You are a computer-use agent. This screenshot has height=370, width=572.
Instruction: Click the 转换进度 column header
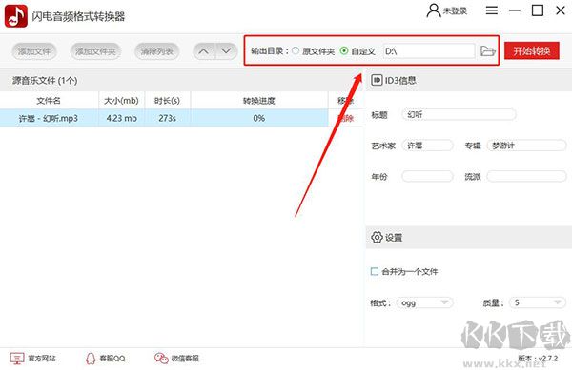pyautogui.click(x=259, y=101)
